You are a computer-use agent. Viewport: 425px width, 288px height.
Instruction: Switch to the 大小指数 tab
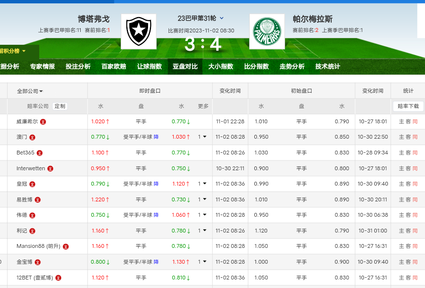click(221, 67)
